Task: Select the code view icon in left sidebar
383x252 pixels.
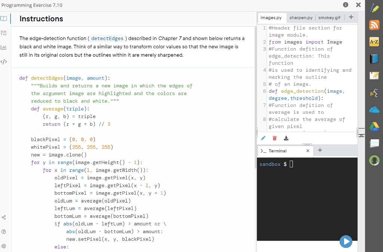Action: tap(4, 61)
